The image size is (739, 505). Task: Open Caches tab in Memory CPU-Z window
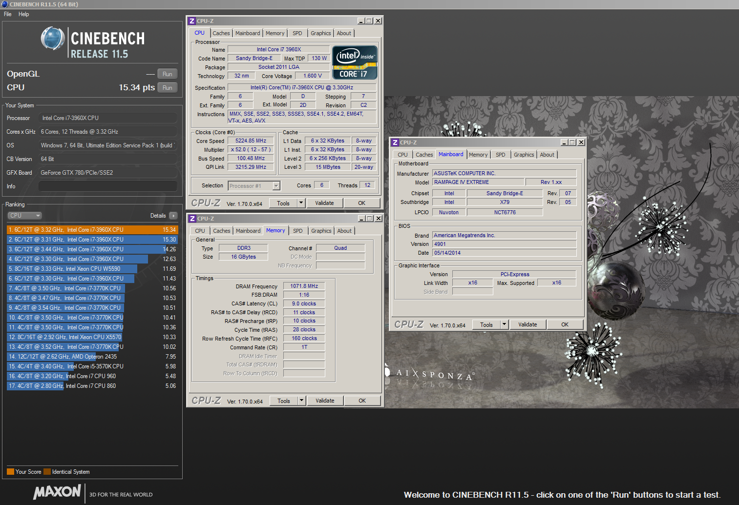[x=221, y=231]
